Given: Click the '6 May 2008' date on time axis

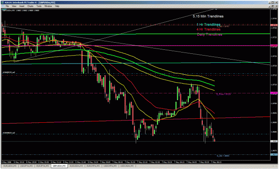Looking at the screenshot, I should tap(6, 162).
